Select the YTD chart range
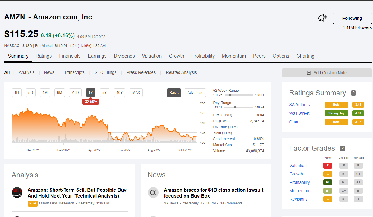Screen dimensions: 373x217 point(75,93)
